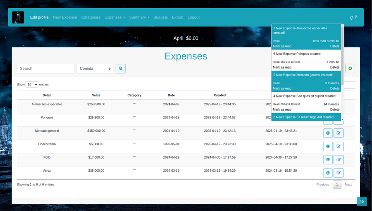Click the Logout link
Viewport: 372px width, 211px height.
(x=193, y=17)
